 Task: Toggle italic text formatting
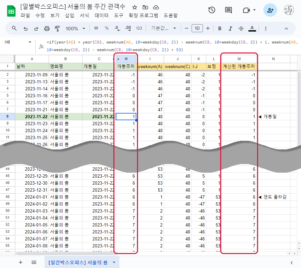(x=230, y=29)
